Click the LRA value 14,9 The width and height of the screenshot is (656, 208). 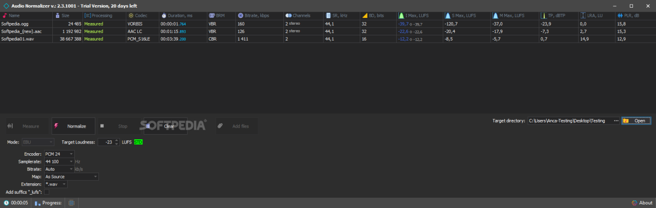click(597, 39)
